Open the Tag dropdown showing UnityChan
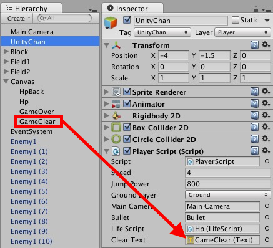The width and height of the screenshot is (273, 248). point(162,32)
